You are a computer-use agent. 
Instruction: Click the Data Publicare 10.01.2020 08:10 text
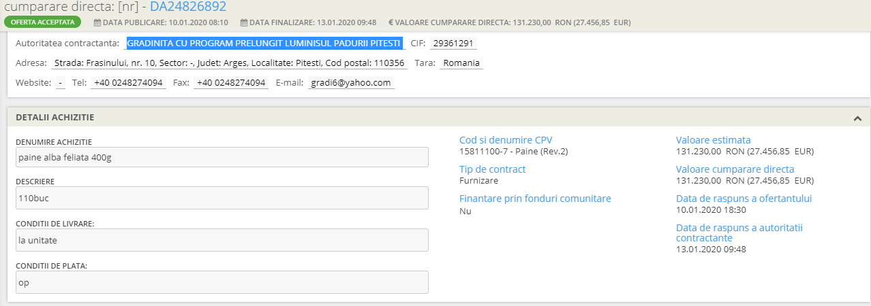[x=166, y=22]
